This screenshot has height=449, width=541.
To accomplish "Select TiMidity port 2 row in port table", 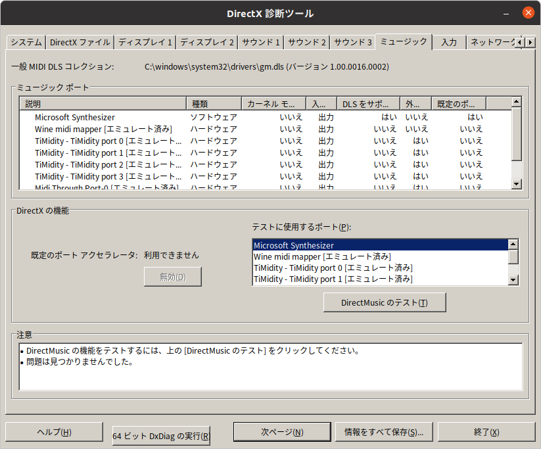I will point(266,164).
